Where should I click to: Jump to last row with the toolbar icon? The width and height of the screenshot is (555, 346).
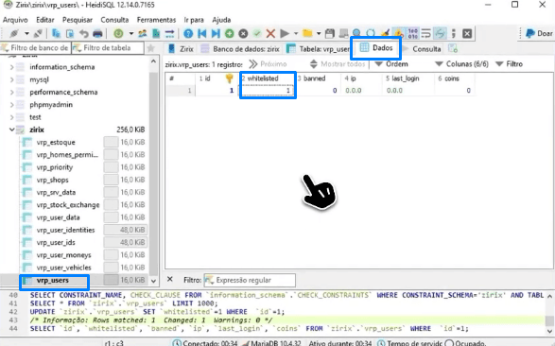click(x=216, y=34)
